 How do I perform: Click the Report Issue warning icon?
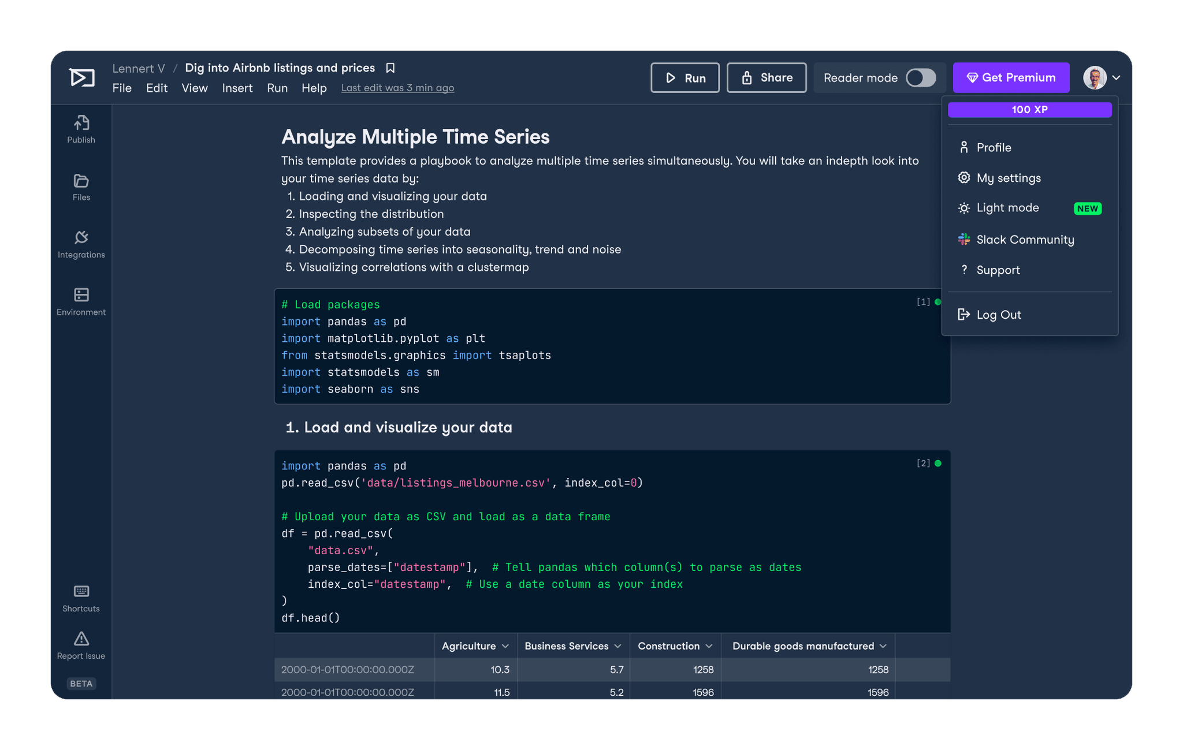pos(81,639)
